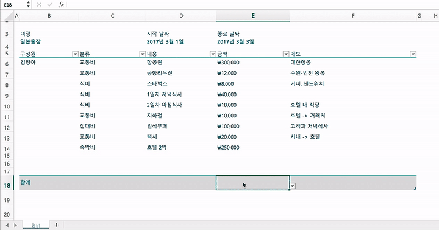Add a new sheet with plus icon

(x=57, y=225)
